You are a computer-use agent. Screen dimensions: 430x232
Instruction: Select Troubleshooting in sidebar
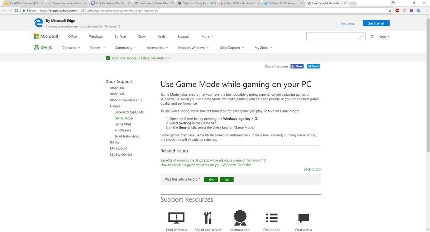pyautogui.click(x=126, y=136)
